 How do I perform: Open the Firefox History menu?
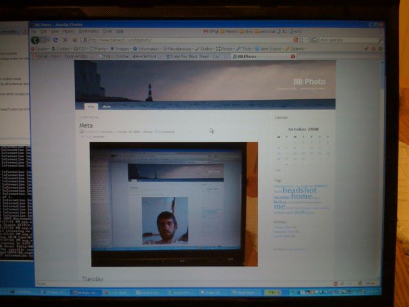point(68,31)
